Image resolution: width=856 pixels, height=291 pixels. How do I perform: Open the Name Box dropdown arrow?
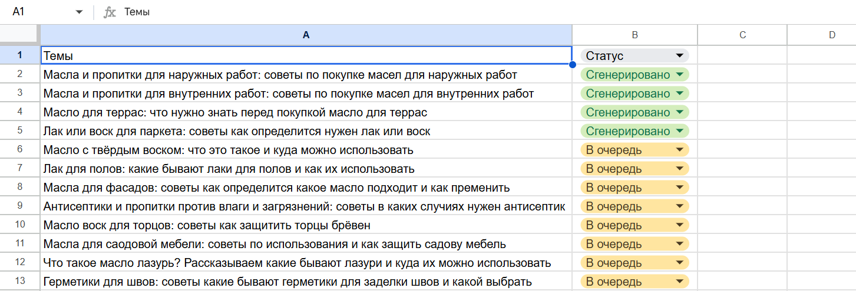coord(79,12)
